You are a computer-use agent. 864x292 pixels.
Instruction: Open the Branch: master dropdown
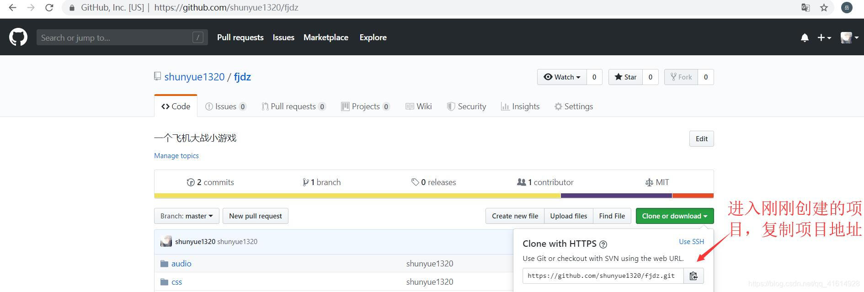pyautogui.click(x=187, y=216)
